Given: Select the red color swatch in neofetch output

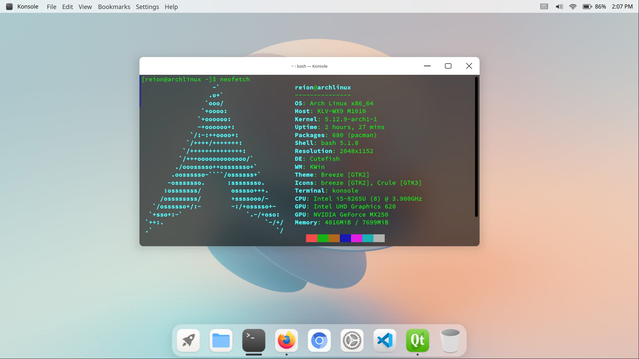Looking at the screenshot, I should [x=312, y=238].
